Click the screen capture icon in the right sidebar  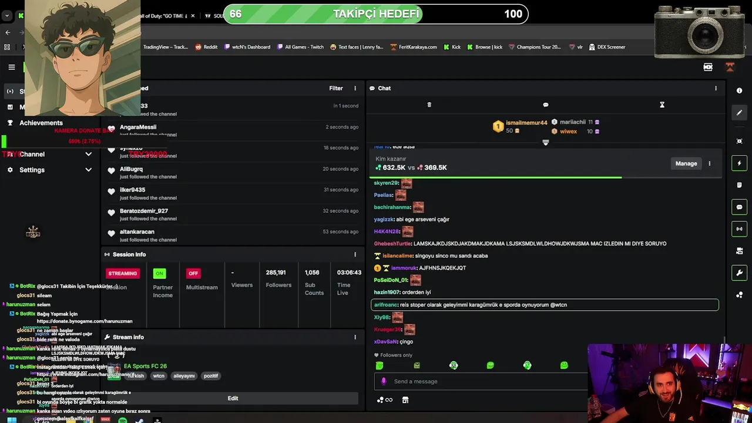739,141
